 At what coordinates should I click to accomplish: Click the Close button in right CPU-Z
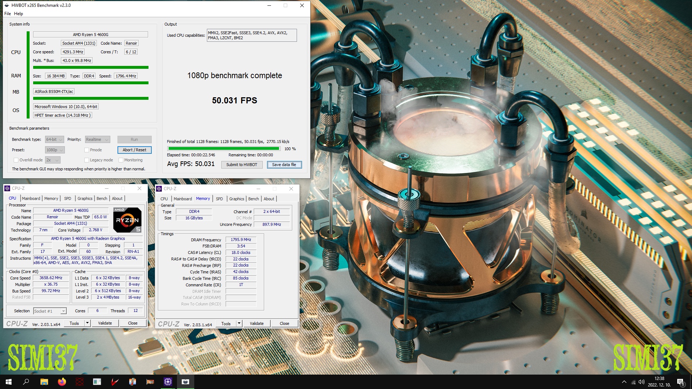(284, 323)
